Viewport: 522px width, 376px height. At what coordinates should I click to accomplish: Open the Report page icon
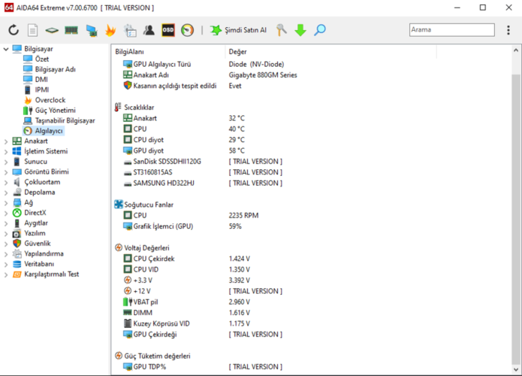click(x=32, y=30)
